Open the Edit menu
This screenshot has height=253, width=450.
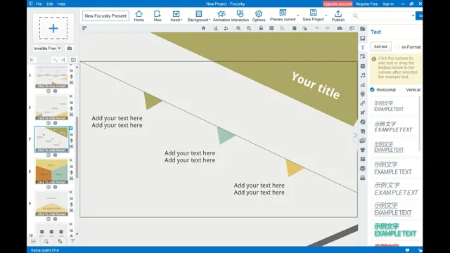50,4
